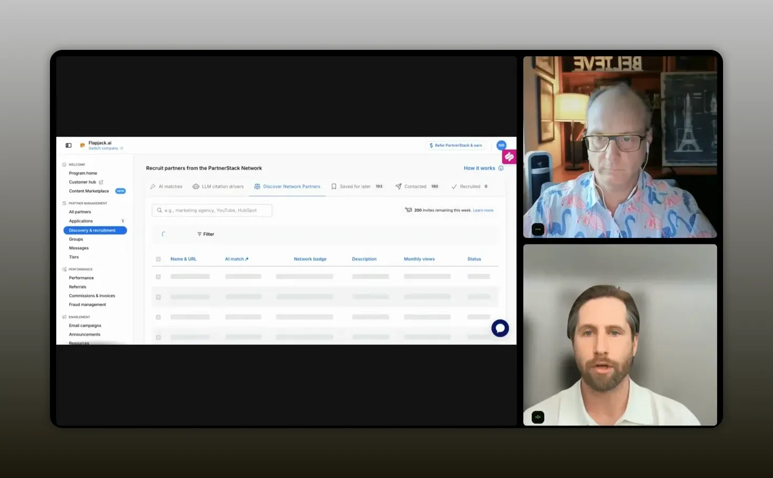Open All partners page
Viewport: 773px width, 478px height.
tap(80, 212)
